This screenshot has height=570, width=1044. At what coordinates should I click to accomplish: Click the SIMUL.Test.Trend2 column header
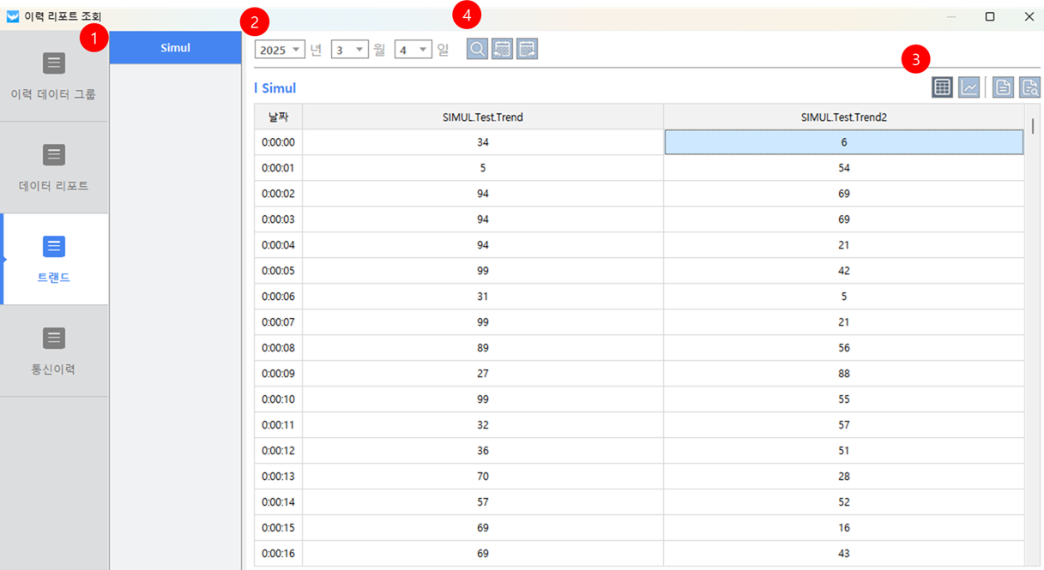[x=843, y=117]
